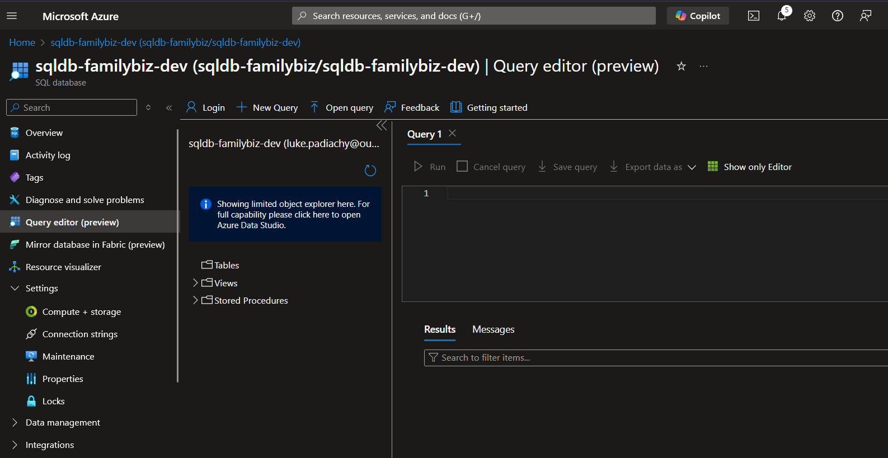Create a New Query

[x=267, y=107]
